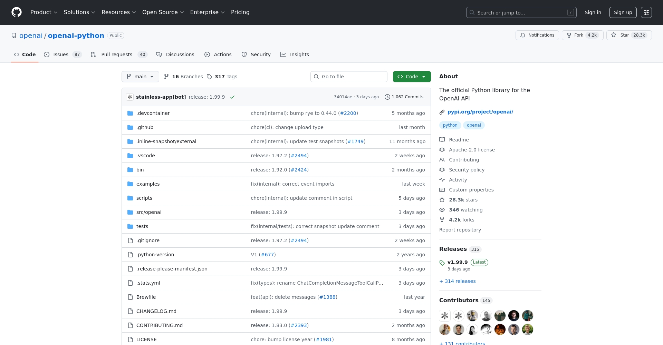Open pypi.org/project/openai/ link
This screenshot has width=663, height=345.
[x=480, y=112]
